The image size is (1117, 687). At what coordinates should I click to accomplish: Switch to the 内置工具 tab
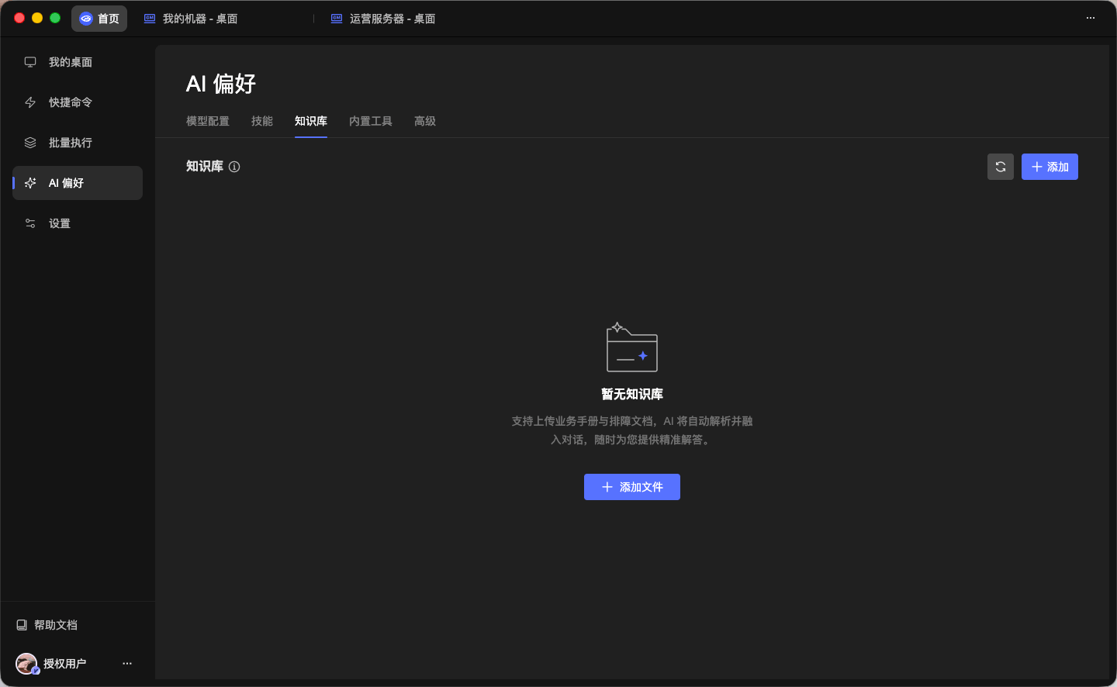[371, 121]
